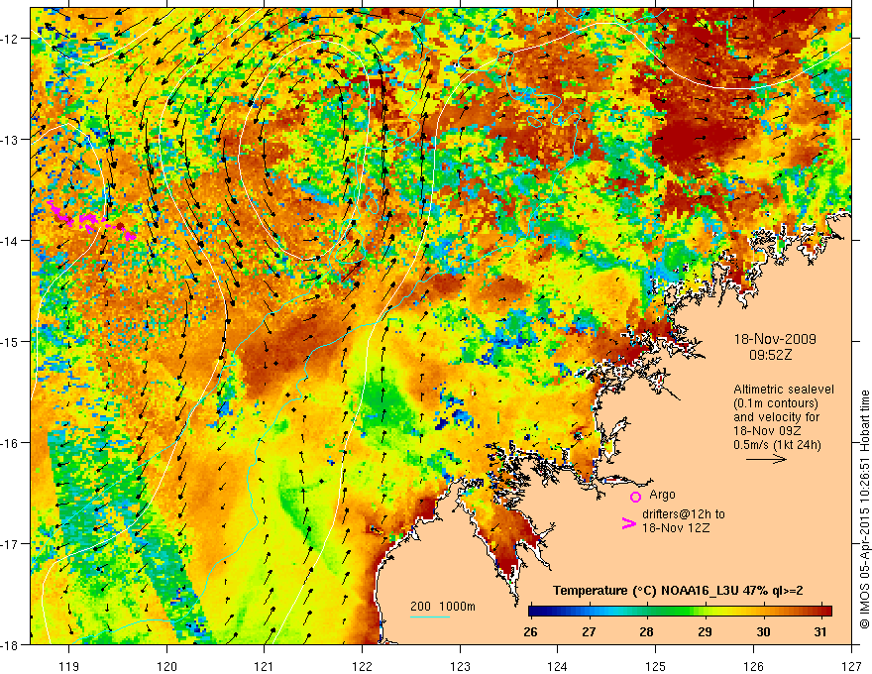Click the Argo legend label
The image size is (872, 674).
point(662,495)
